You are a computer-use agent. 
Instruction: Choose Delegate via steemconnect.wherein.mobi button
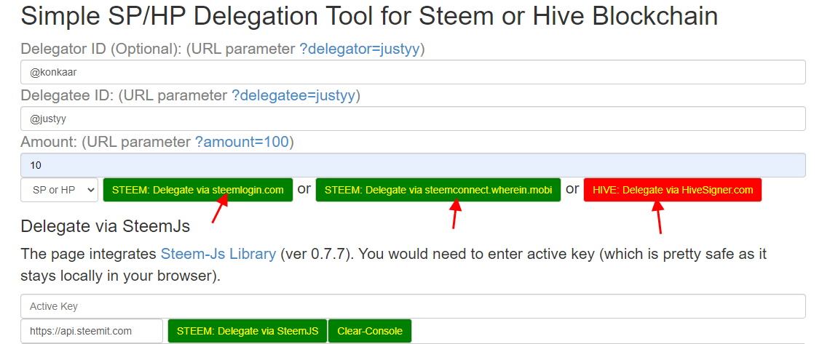pos(438,190)
